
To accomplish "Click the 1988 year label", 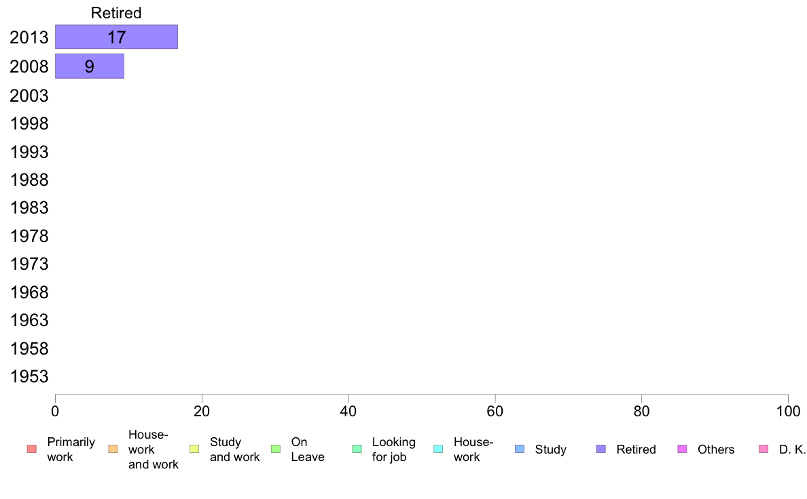I will (29, 180).
